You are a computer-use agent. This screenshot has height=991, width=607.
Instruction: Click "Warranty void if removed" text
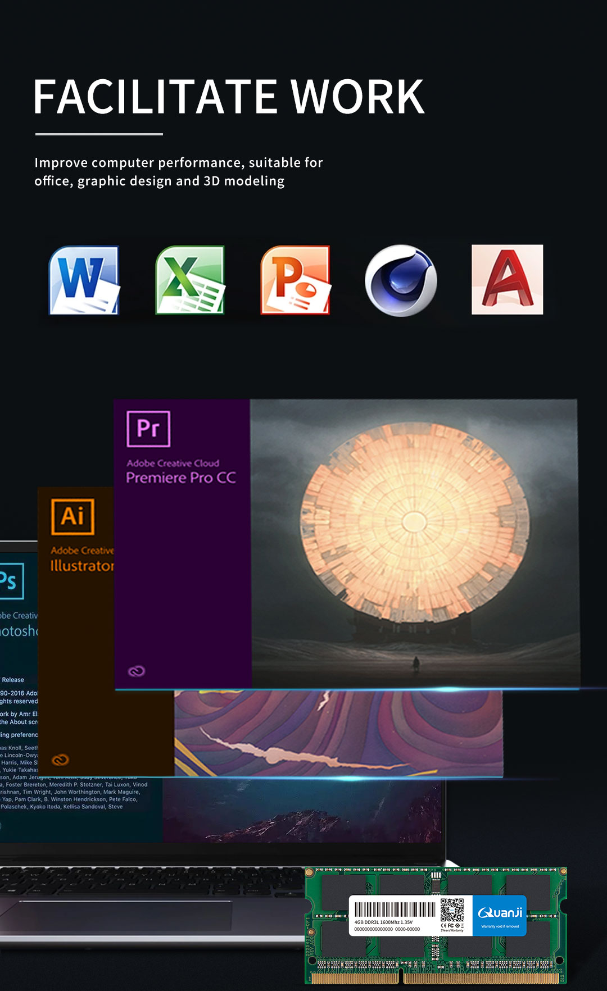point(500,926)
